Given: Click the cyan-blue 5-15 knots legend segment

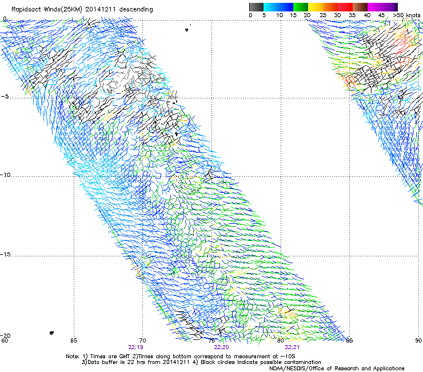Looking at the screenshot, I should tap(278, 7).
